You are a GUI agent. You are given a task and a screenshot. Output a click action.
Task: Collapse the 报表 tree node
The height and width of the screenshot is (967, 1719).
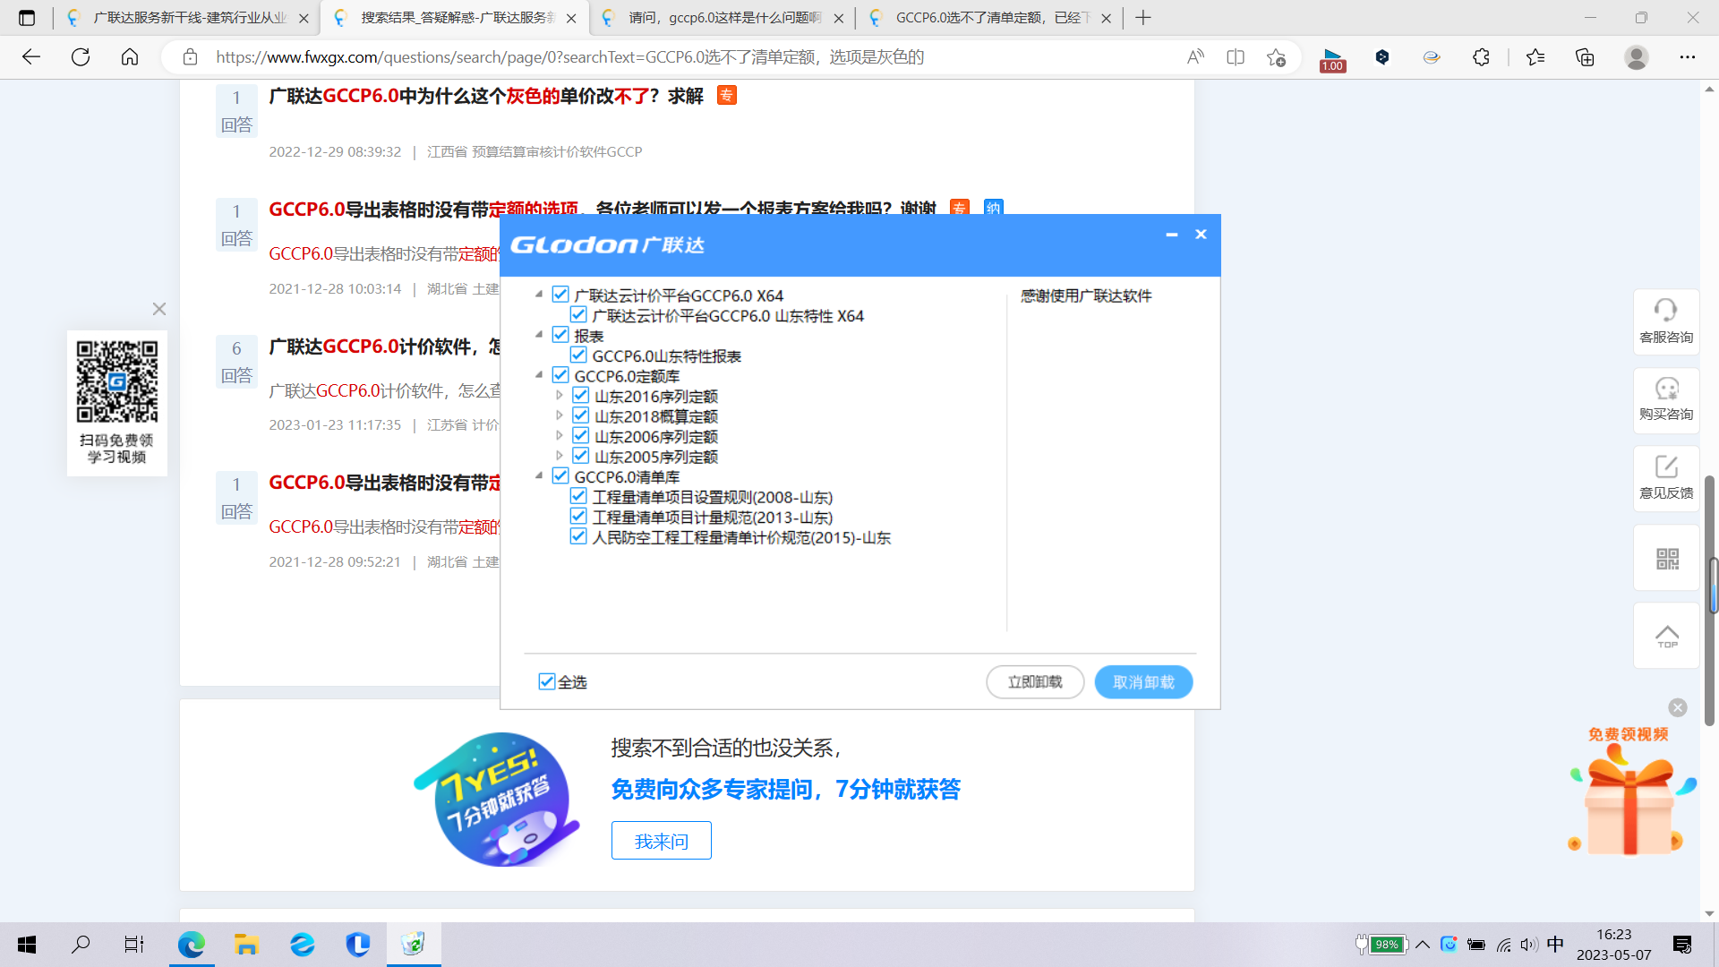[x=539, y=335]
